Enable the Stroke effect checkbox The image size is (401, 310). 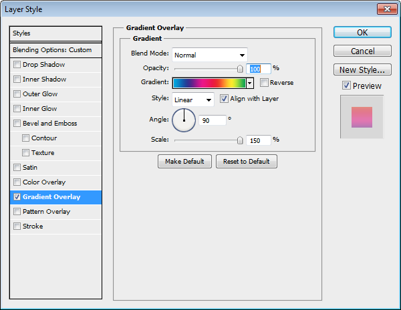[x=17, y=226]
